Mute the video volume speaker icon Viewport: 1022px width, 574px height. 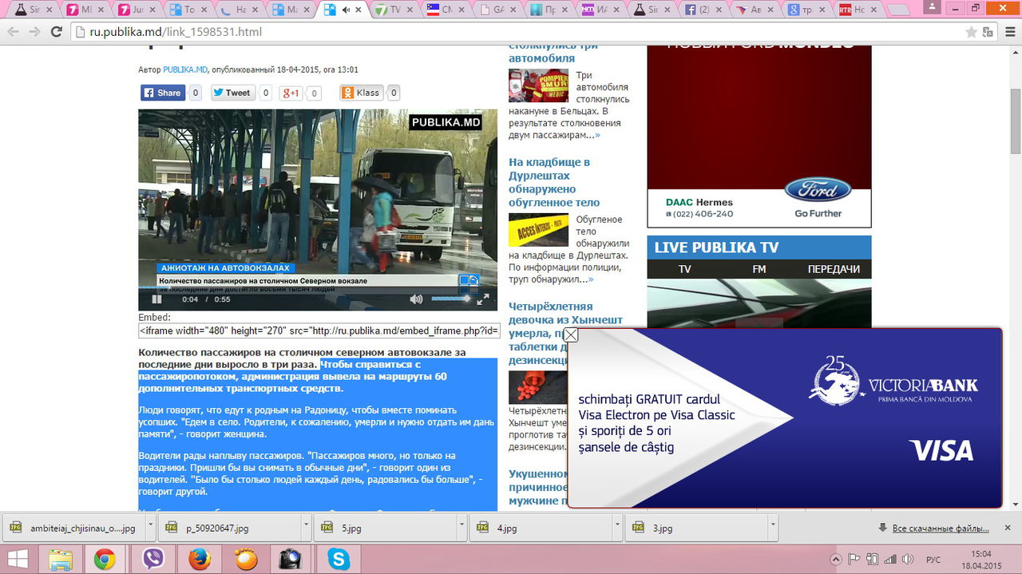tap(416, 299)
